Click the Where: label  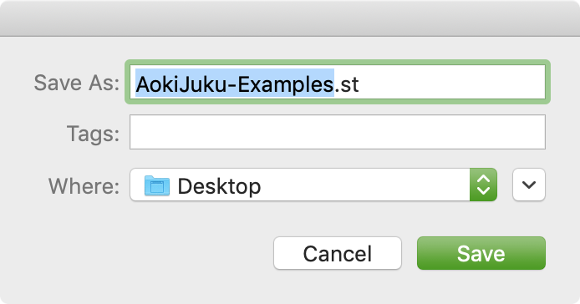pyautogui.click(x=84, y=185)
